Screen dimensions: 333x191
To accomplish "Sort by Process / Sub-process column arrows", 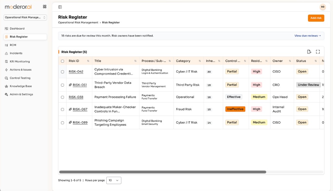I will pos(170,61).
